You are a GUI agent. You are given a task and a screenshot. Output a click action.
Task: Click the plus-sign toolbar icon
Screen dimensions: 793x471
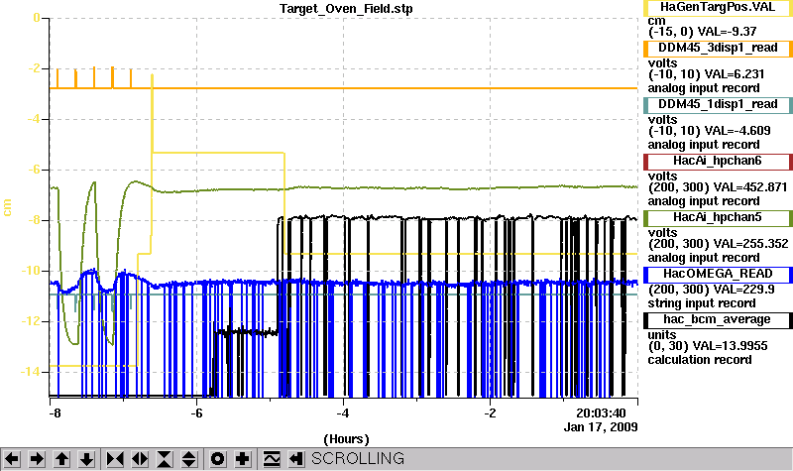(x=242, y=459)
